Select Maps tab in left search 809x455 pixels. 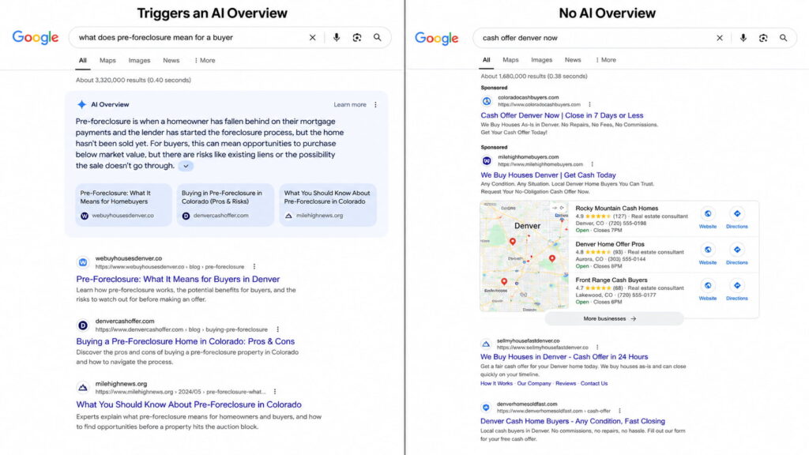pyautogui.click(x=107, y=60)
